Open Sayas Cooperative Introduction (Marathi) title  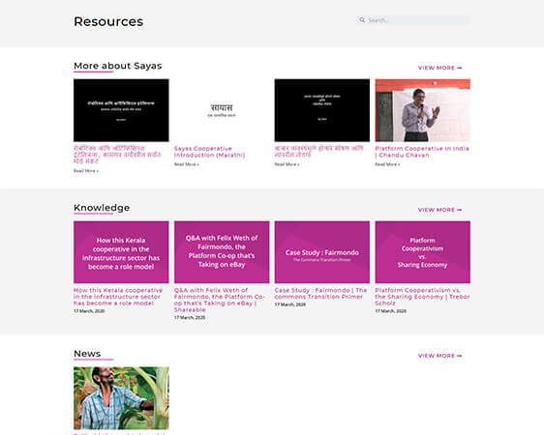pos(209,152)
